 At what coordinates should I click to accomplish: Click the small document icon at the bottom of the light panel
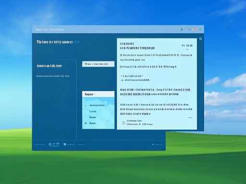click(x=123, y=123)
